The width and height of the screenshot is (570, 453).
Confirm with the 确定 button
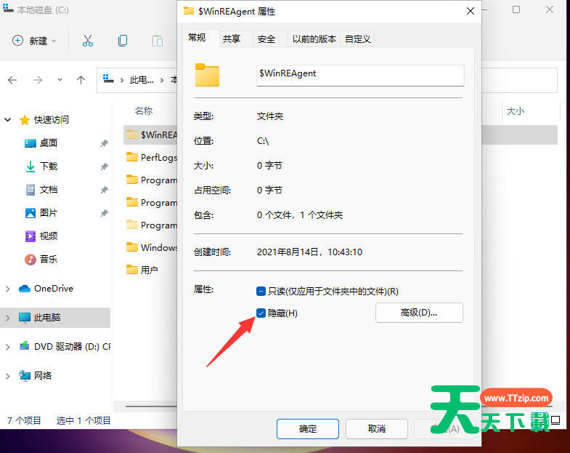pos(308,429)
